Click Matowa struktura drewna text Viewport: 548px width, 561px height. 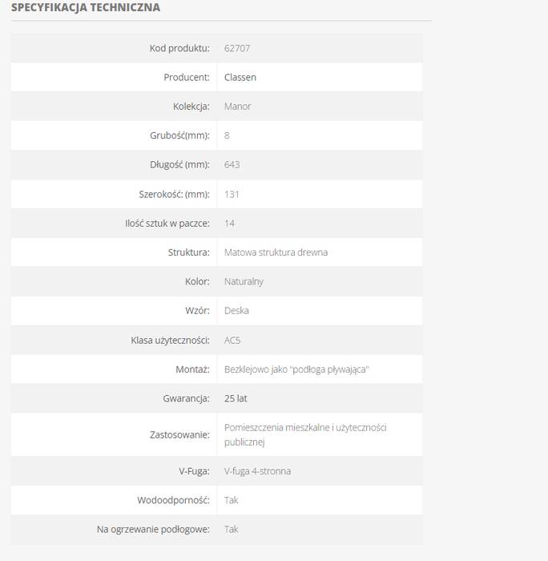[x=276, y=252]
